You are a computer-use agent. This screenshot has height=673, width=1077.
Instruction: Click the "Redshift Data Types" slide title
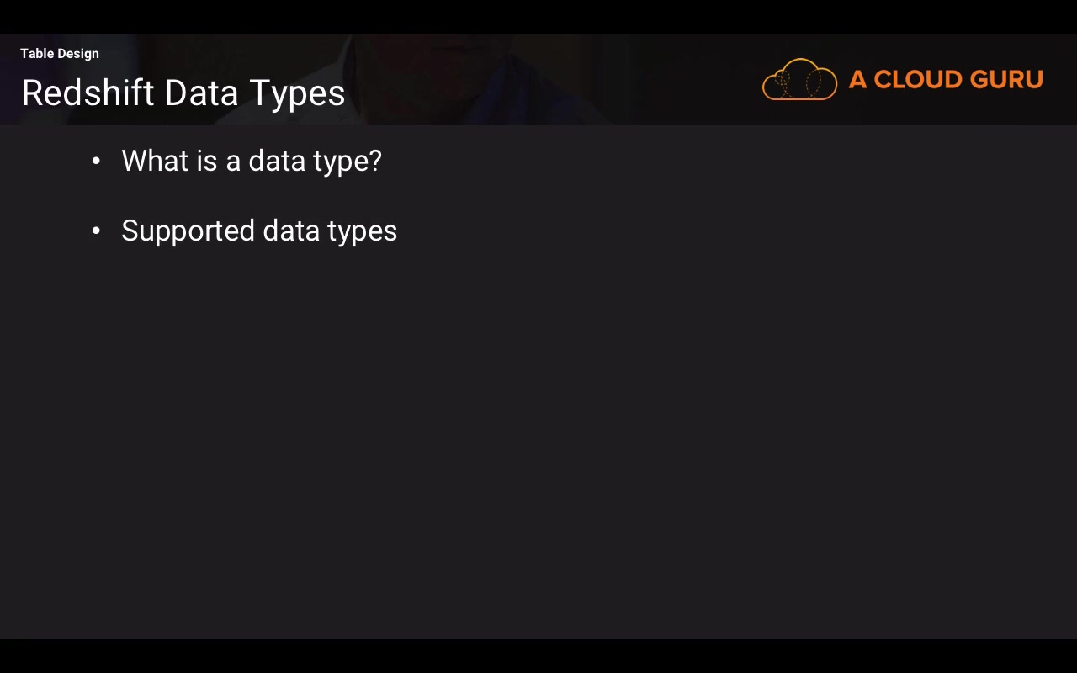[x=183, y=93]
